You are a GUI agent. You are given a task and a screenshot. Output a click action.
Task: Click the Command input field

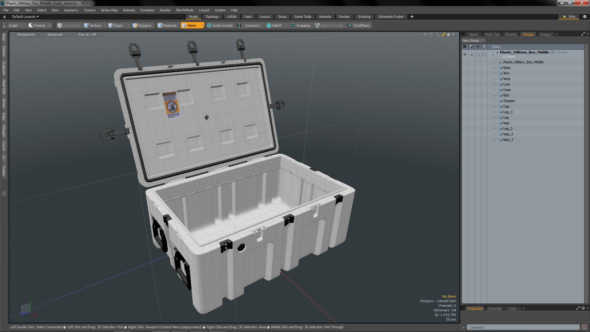click(523, 327)
